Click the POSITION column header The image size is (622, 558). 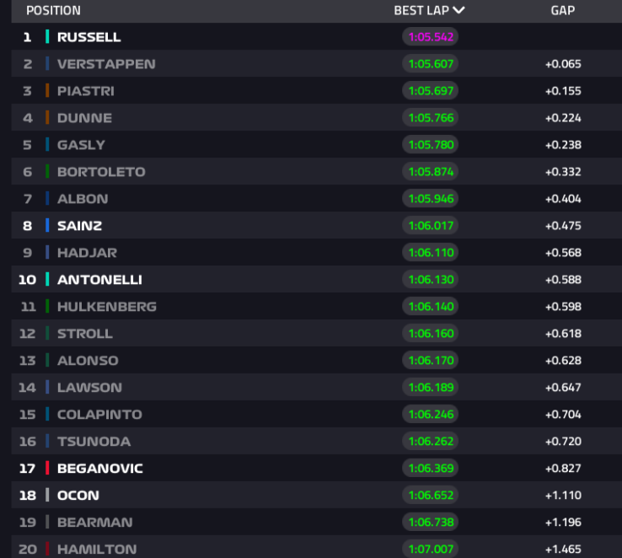point(53,10)
